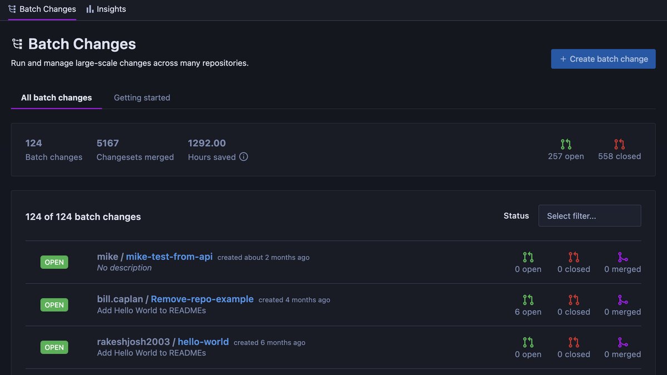Click the merged icon in Remove-repo-example row
Viewport: 667px width, 375px height.
(623, 300)
